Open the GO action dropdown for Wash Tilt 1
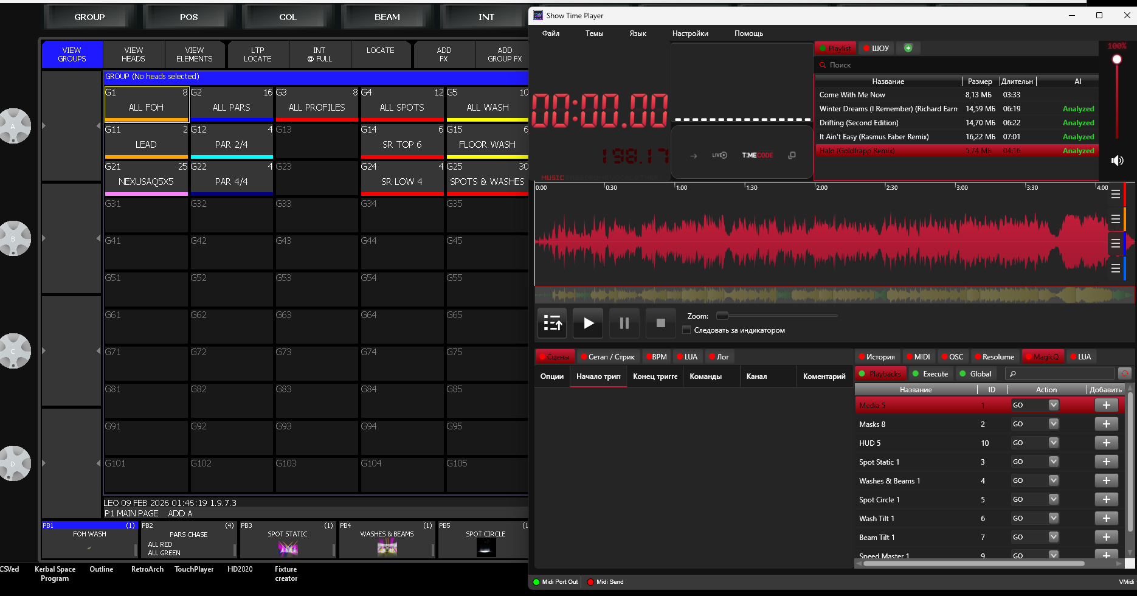The width and height of the screenshot is (1137, 596). pyautogui.click(x=1054, y=518)
